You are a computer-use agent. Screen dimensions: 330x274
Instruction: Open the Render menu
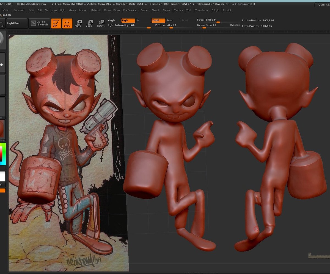[x=145, y=10]
